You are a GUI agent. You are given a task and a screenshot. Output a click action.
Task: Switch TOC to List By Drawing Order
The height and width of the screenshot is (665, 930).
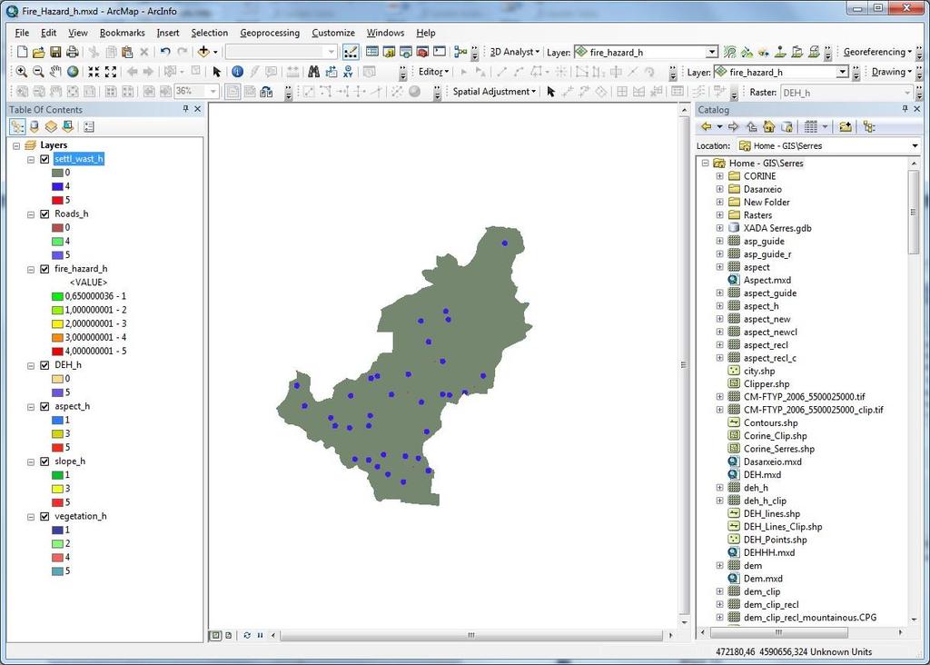pyautogui.click(x=17, y=126)
